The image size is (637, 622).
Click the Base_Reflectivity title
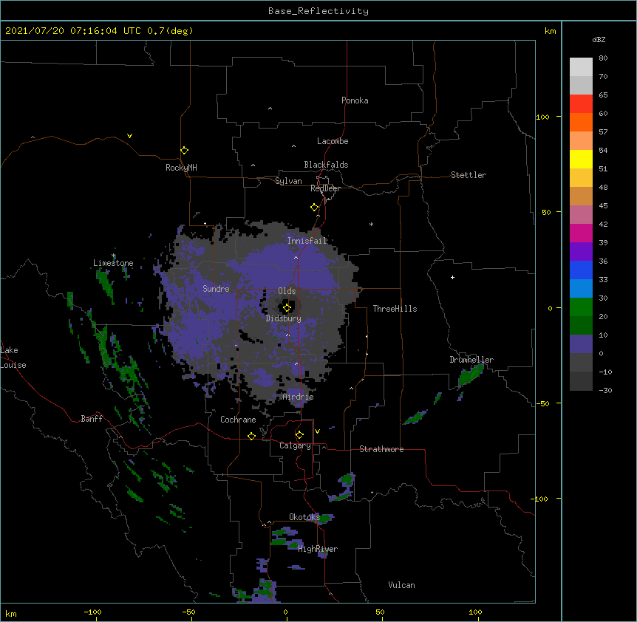tap(318, 11)
